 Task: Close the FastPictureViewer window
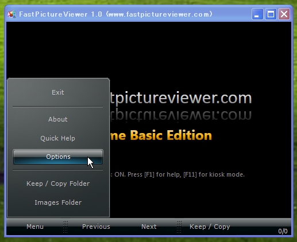[x=284, y=14]
